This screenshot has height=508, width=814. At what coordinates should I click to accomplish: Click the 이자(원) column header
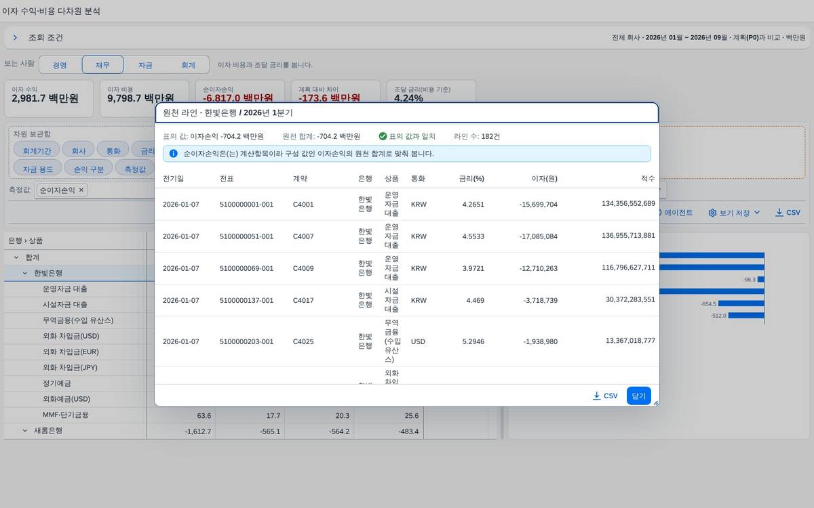[545, 179]
